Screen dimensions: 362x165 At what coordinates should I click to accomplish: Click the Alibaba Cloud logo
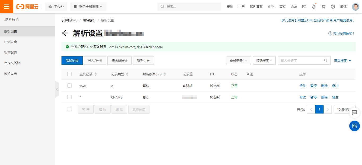(x=27, y=6)
